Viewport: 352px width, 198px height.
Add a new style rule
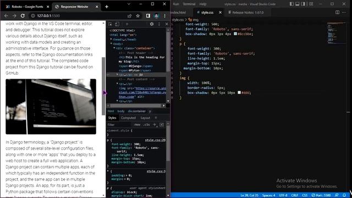pos(155,125)
